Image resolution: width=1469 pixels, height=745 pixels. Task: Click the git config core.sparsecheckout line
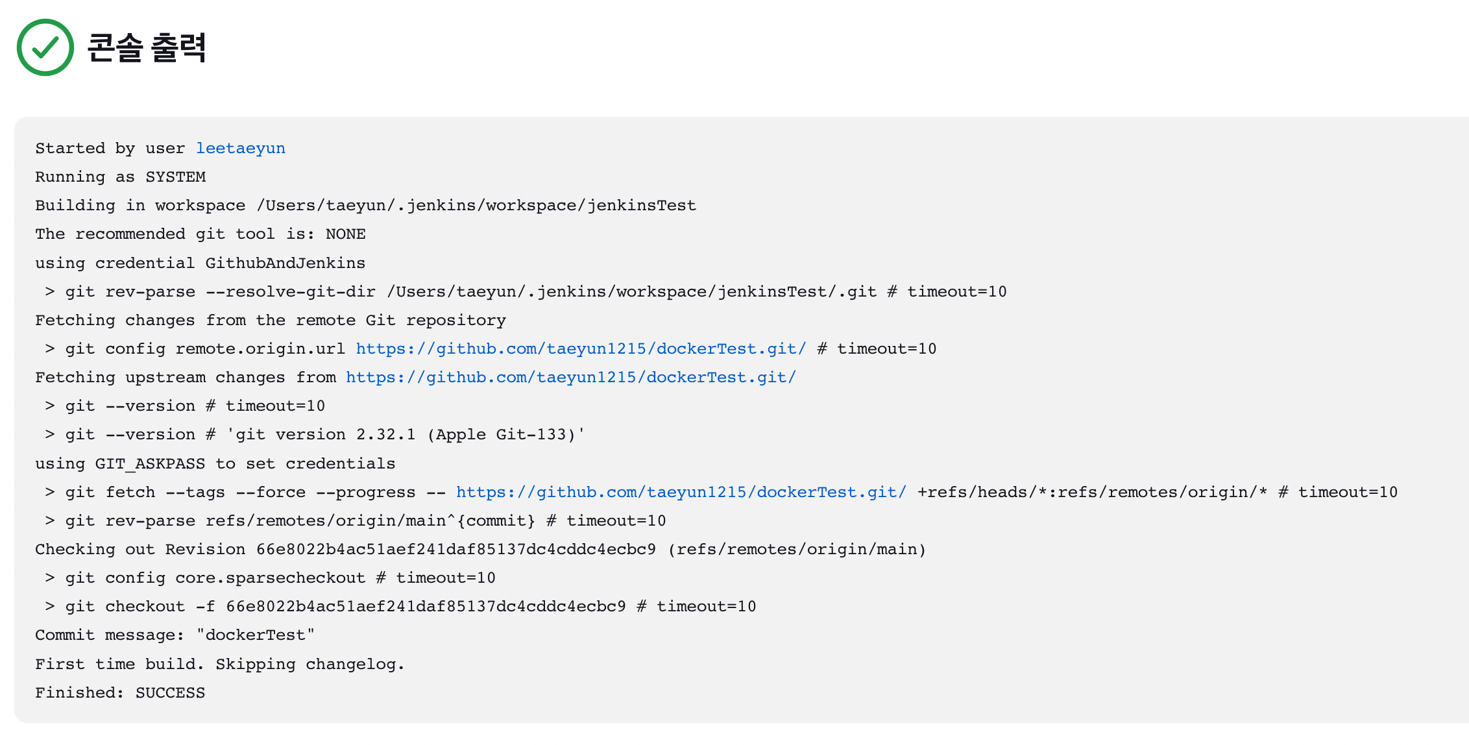[270, 578]
